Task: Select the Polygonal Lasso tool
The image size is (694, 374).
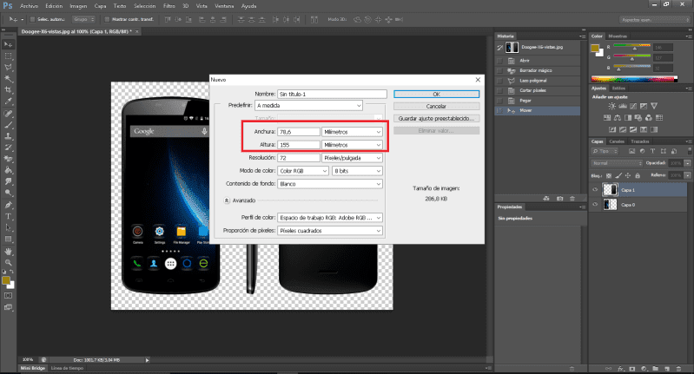Action: pyautogui.click(x=8, y=68)
